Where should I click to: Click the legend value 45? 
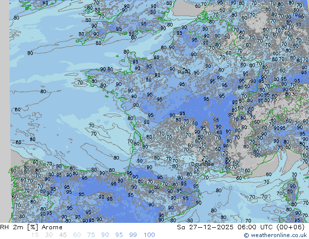[x=63, y=235]
